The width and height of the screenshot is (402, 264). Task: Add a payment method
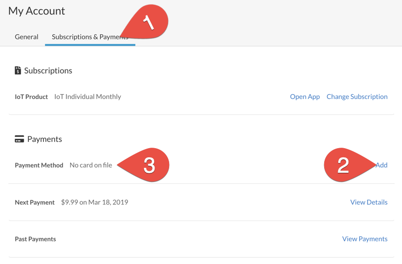tap(381, 165)
